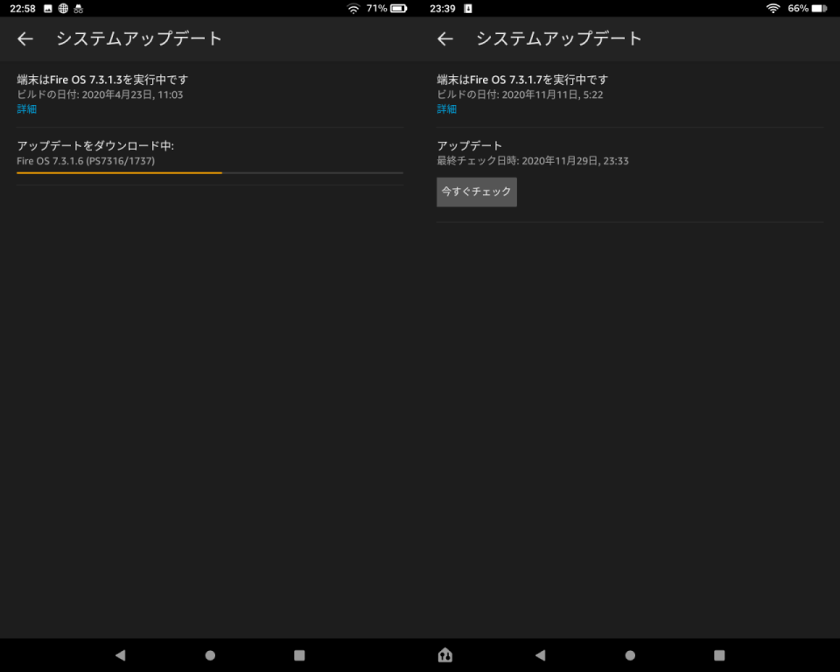Open 詳細 link under Fire OS 7.3.1.3
Image resolution: width=840 pixels, height=672 pixels.
pyautogui.click(x=27, y=109)
